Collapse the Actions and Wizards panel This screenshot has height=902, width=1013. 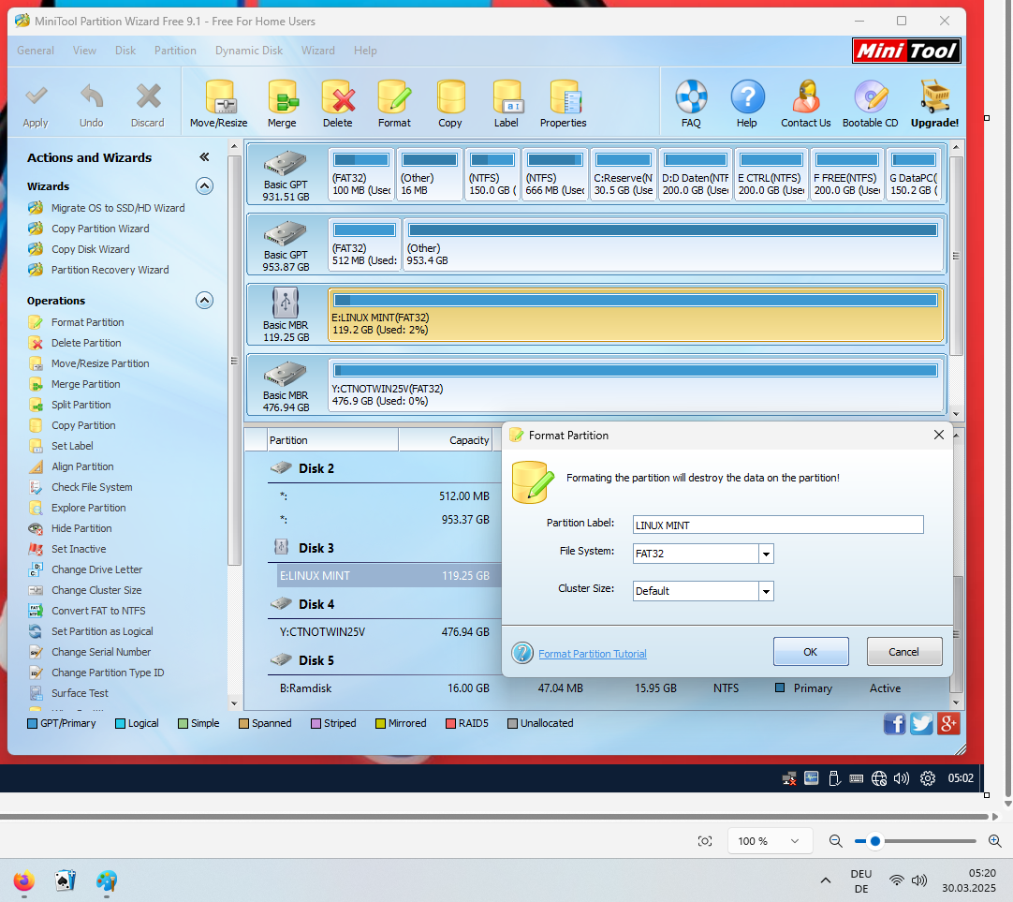click(x=204, y=157)
